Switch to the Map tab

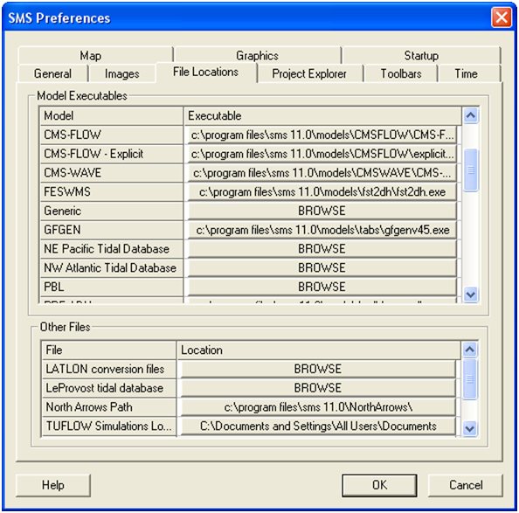95,55
